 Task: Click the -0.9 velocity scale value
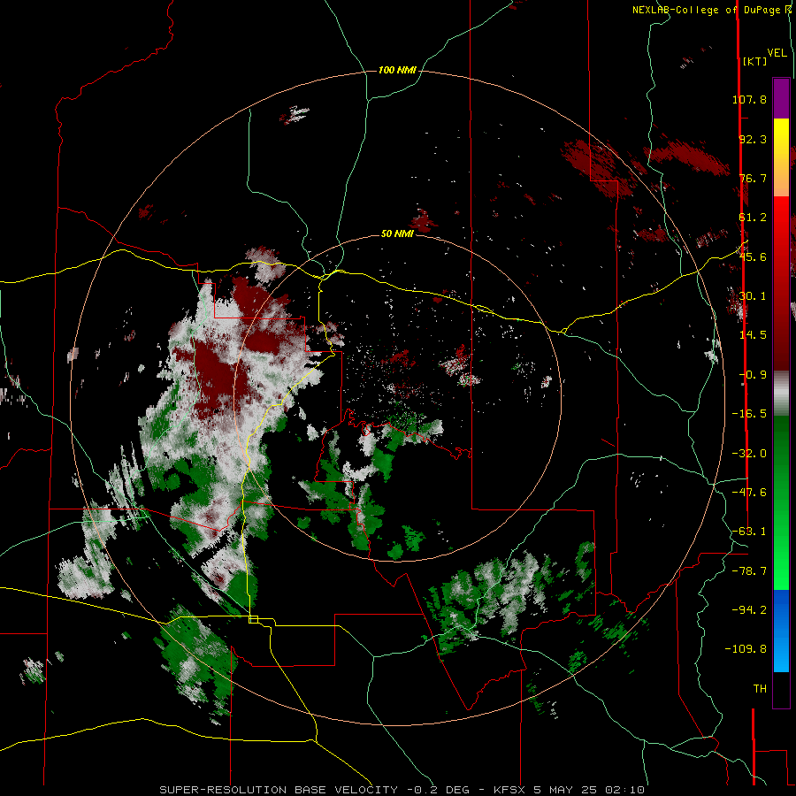pyautogui.click(x=753, y=375)
